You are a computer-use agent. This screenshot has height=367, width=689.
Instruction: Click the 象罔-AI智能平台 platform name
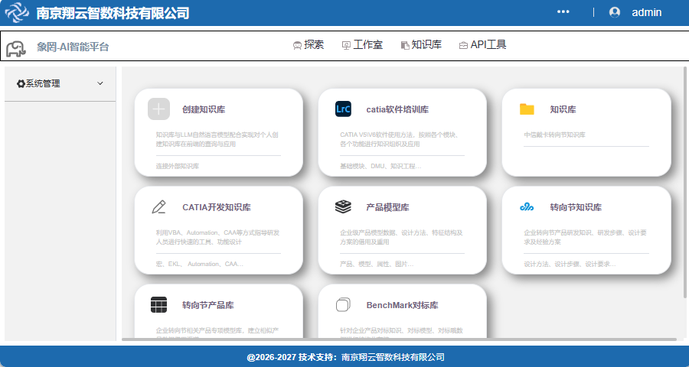(73, 47)
